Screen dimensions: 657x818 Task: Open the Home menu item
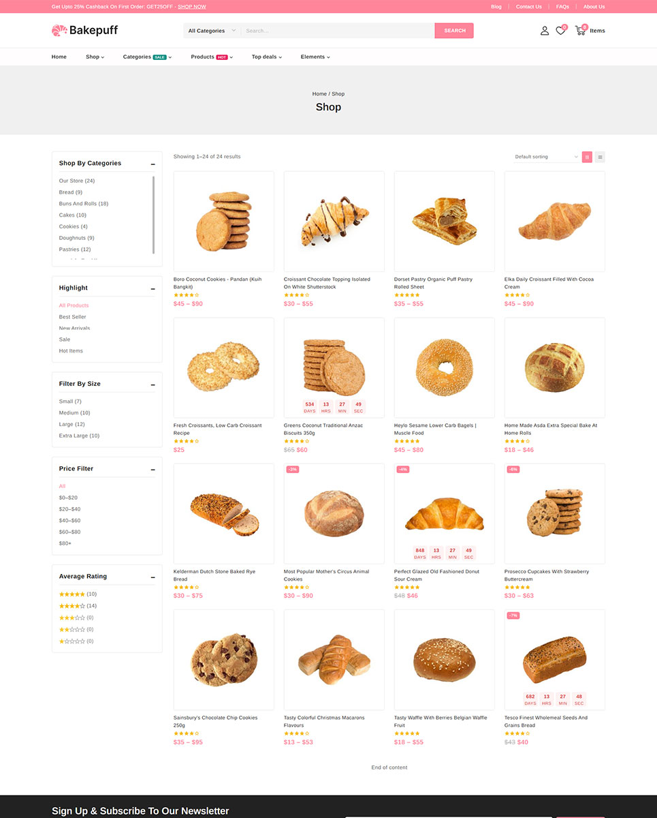click(59, 57)
